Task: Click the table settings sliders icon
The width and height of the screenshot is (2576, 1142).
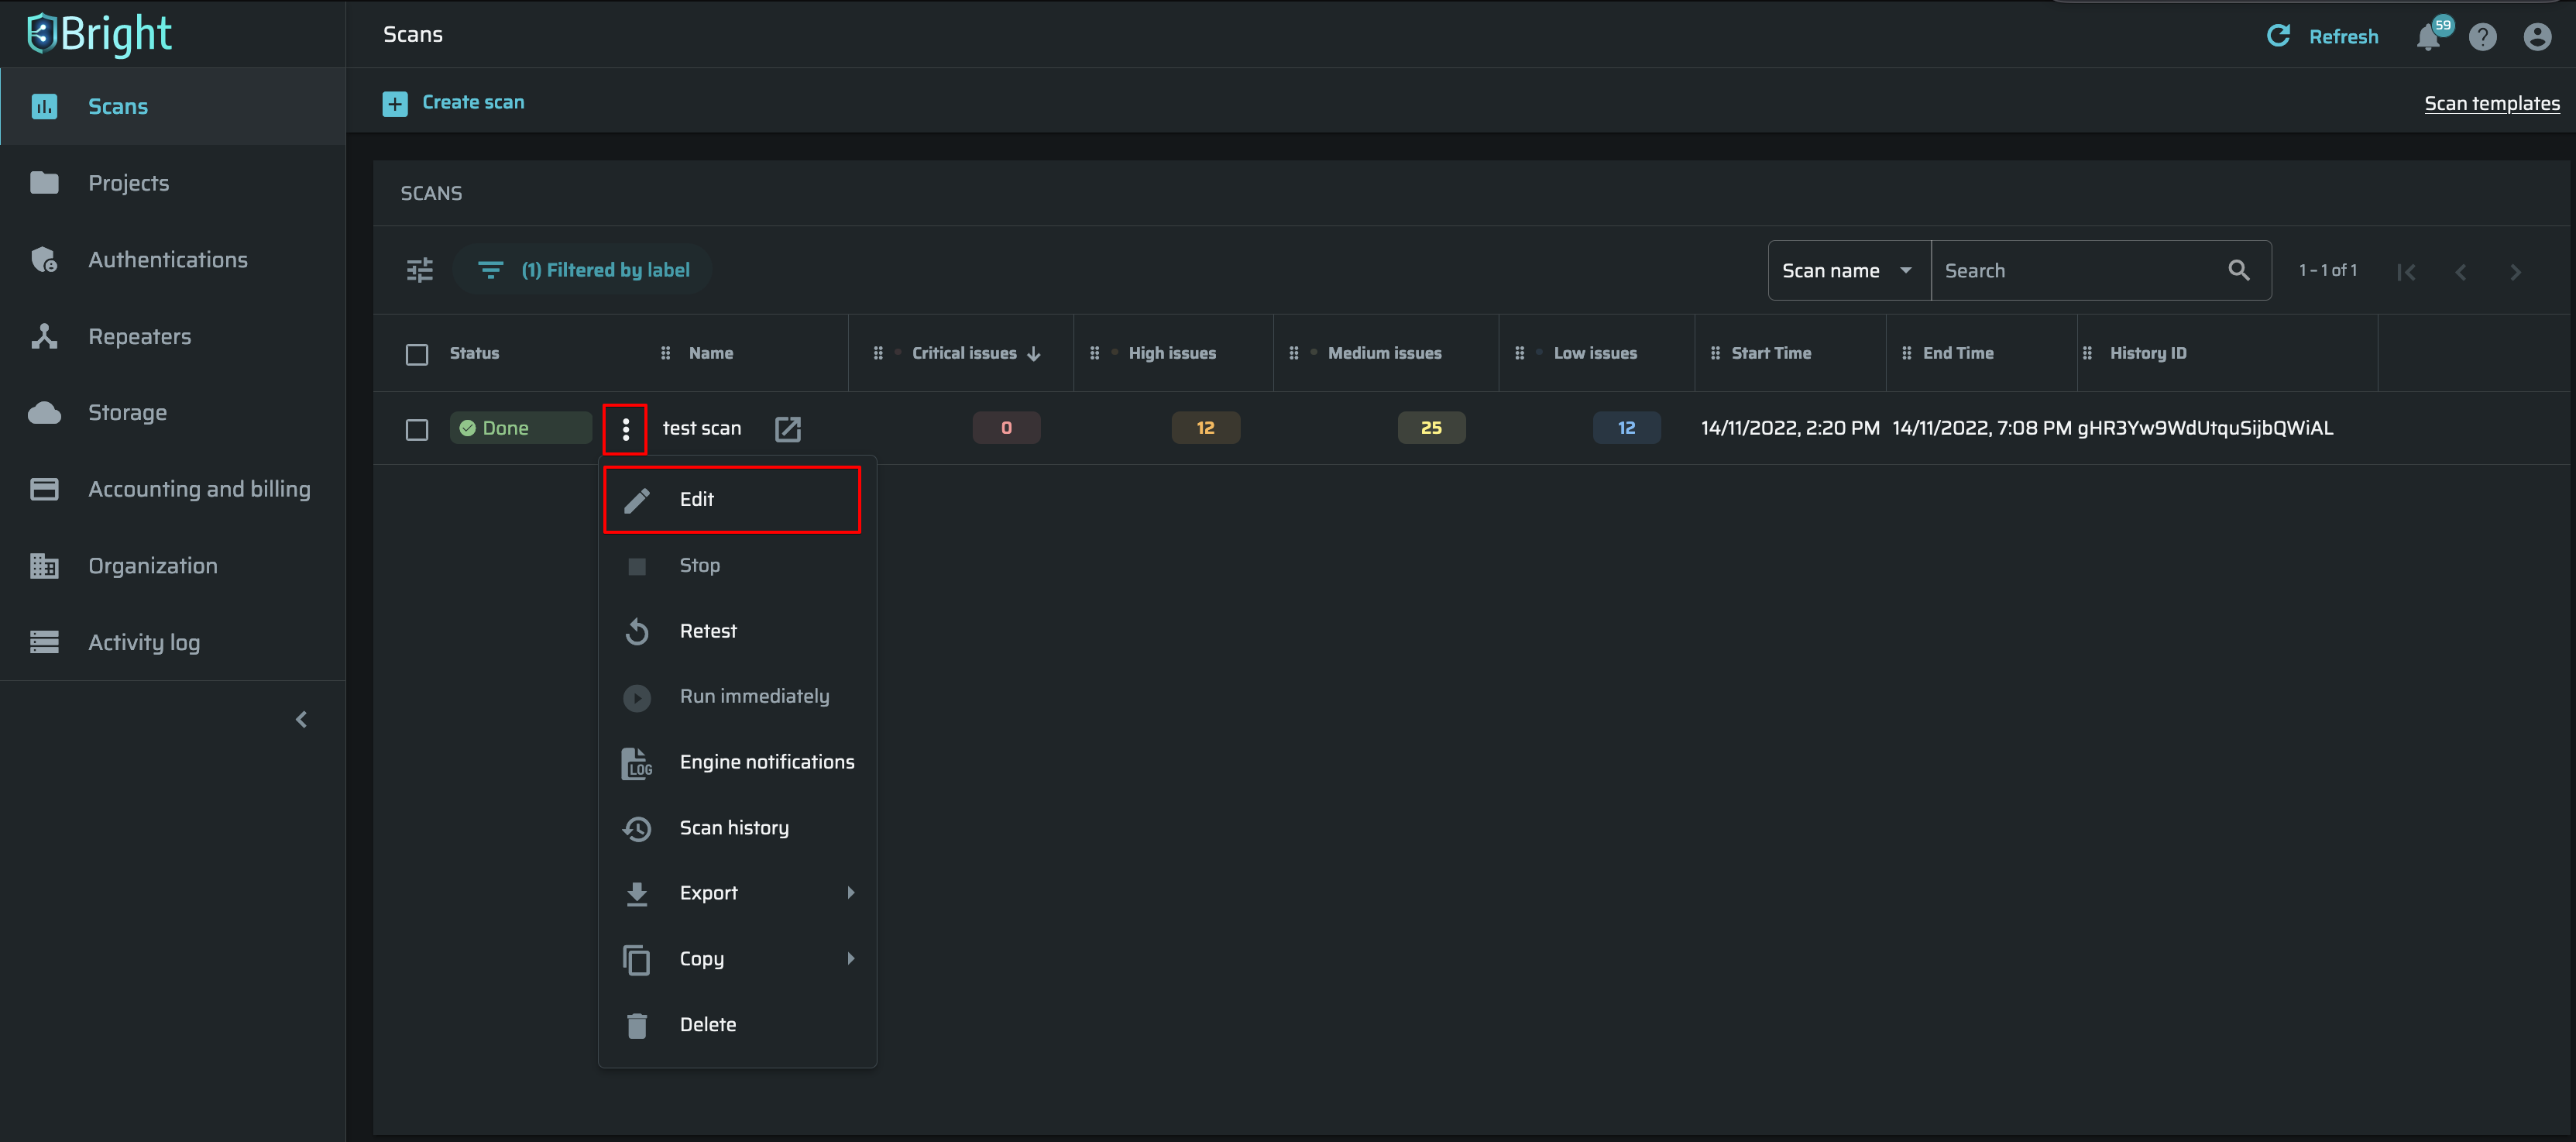Action: click(420, 270)
